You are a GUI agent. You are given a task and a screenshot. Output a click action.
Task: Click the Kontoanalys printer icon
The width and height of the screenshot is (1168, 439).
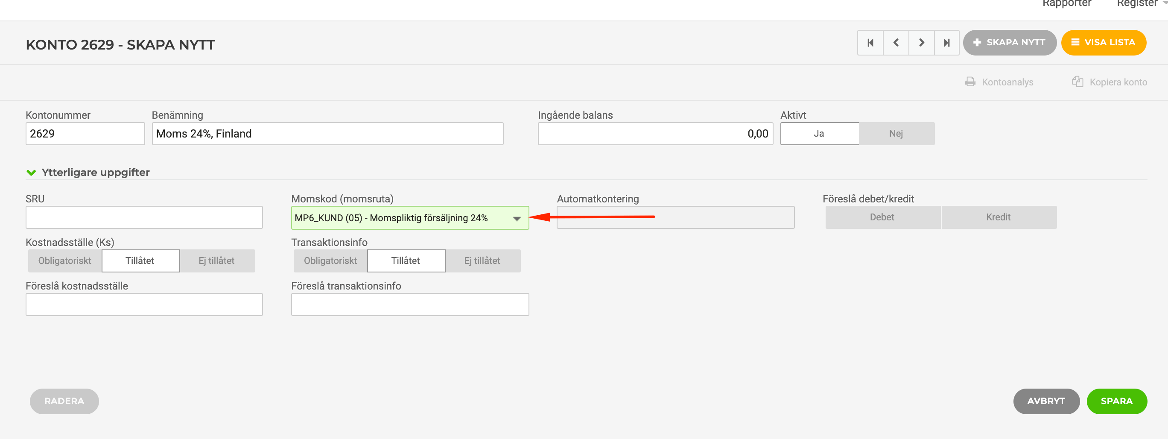970,82
